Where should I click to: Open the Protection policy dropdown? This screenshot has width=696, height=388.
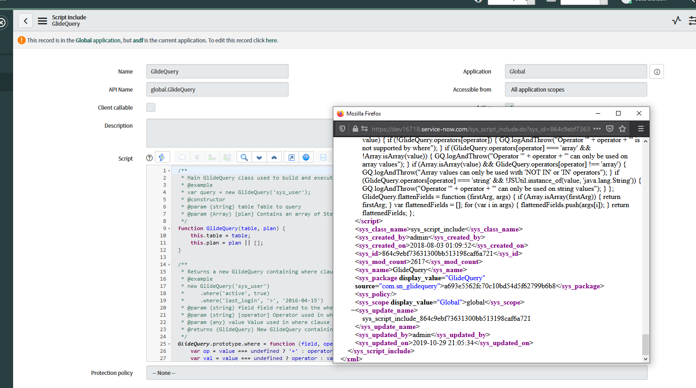pyautogui.click(x=397, y=373)
